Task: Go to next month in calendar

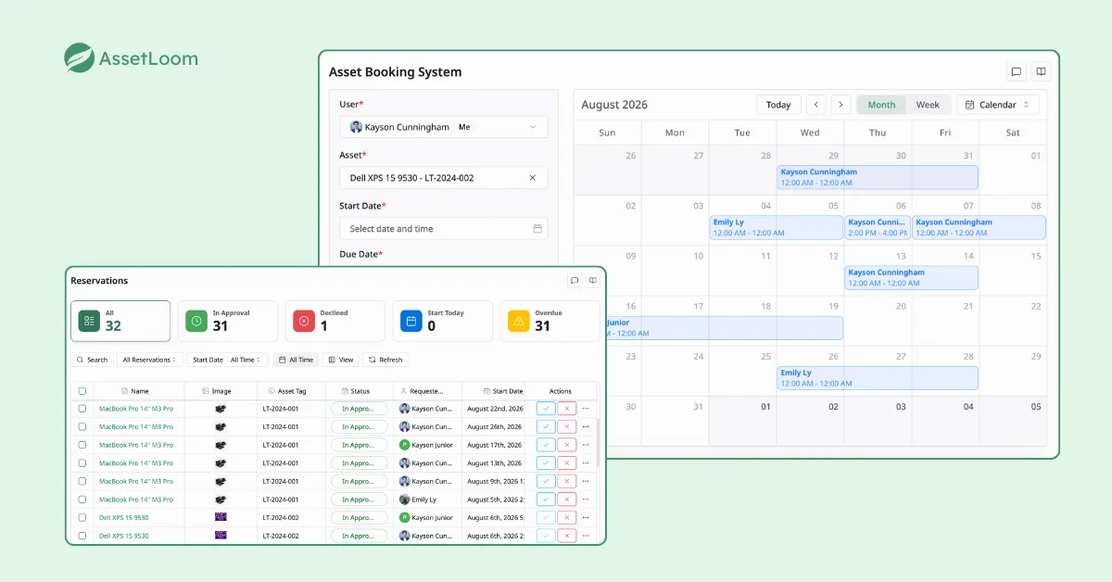Action: click(x=840, y=105)
